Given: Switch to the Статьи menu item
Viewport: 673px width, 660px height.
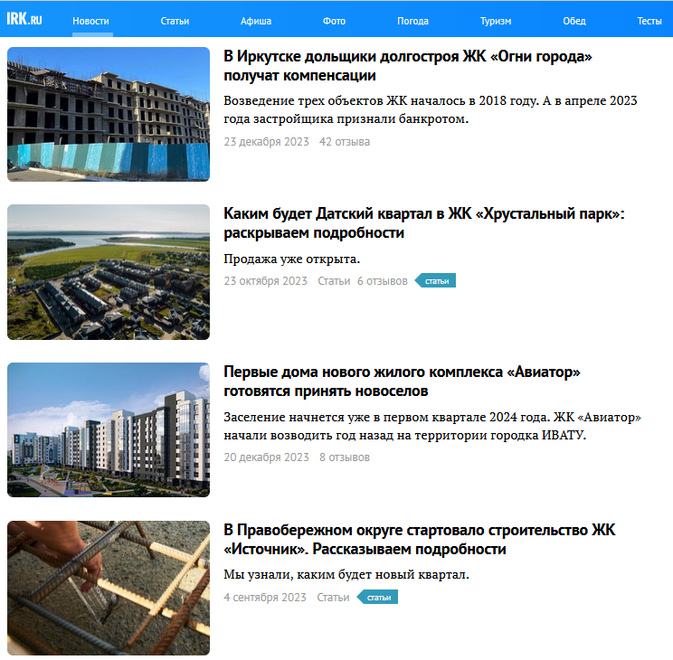Looking at the screenshot, I should click(x=175, y=21).
